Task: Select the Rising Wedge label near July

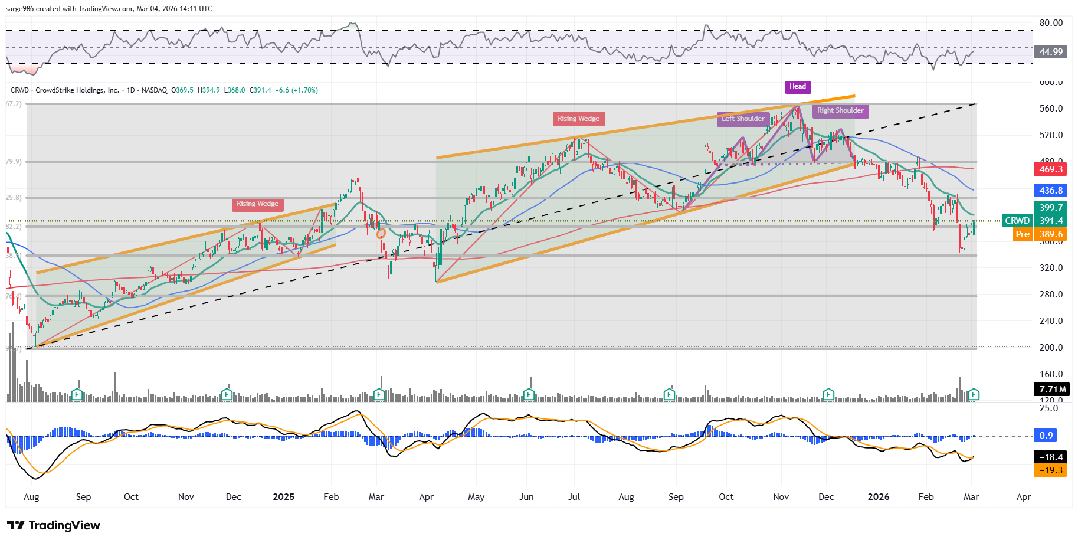Action: click(578, 119)
